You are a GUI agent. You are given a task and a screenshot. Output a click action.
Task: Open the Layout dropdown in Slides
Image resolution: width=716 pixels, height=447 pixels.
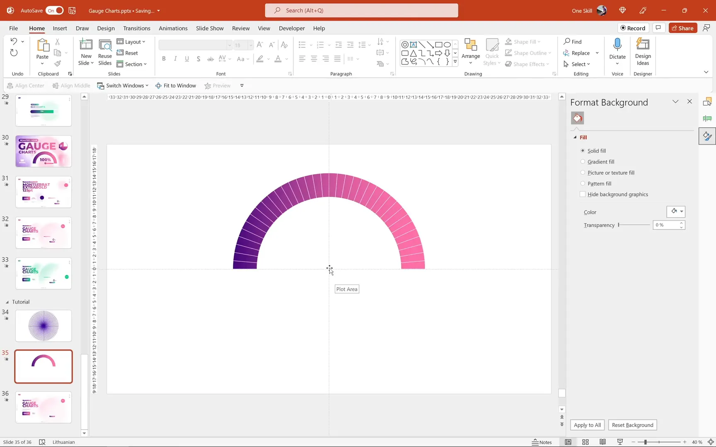coord(132,41)
